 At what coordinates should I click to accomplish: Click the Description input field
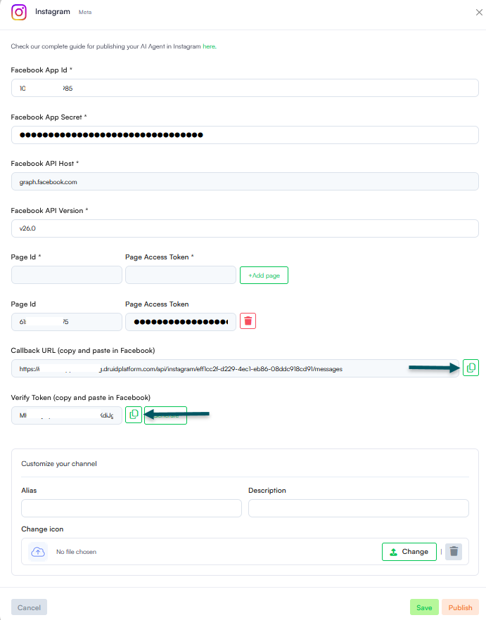tap(359, 508)
